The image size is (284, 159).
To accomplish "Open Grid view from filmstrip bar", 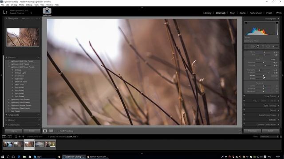I will pos(16,136).
